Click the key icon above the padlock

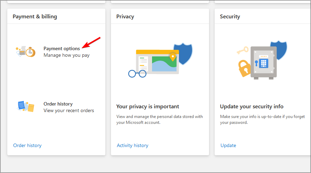coord(243,51)
